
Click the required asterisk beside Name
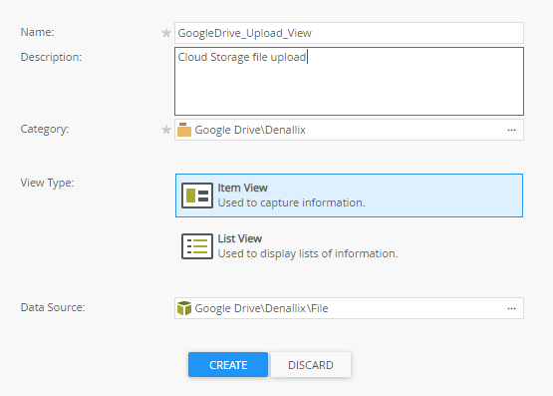tap(166, 33)
